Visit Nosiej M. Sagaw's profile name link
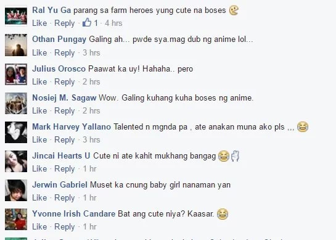 (x=64, y=98)
